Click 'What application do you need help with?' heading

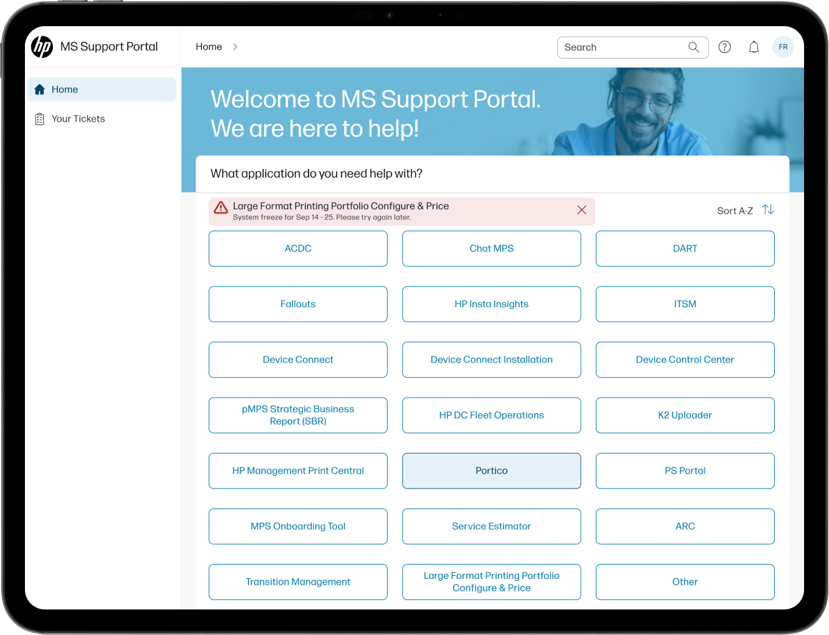tap(317, 174)
